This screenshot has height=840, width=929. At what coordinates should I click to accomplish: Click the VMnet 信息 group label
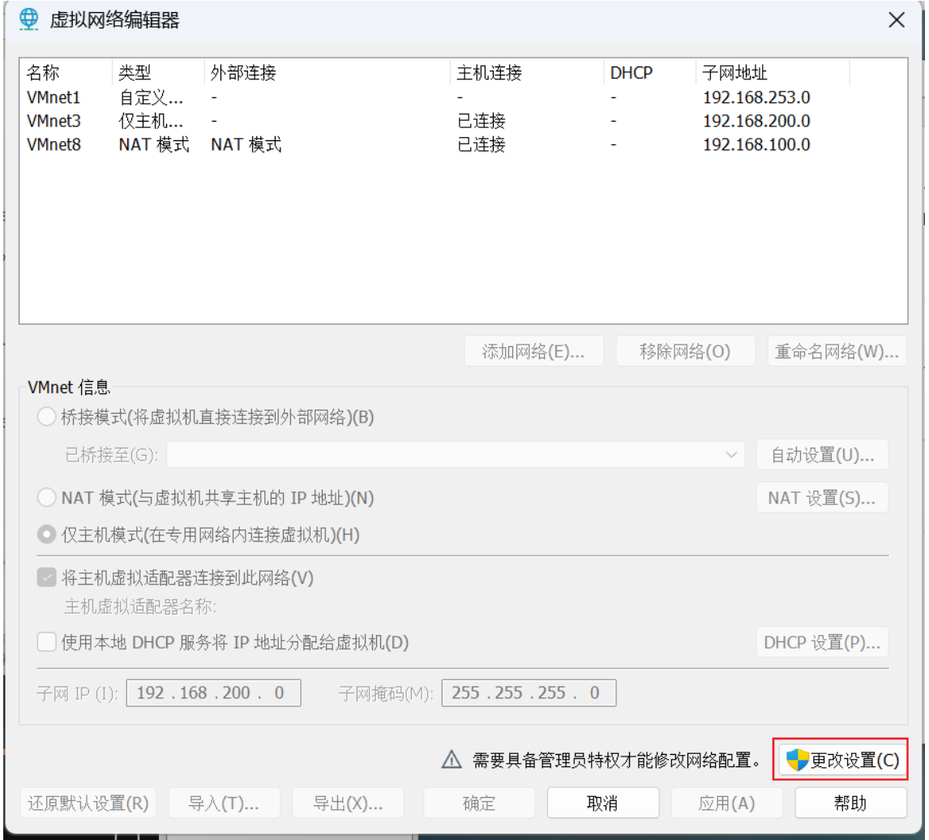69,387
